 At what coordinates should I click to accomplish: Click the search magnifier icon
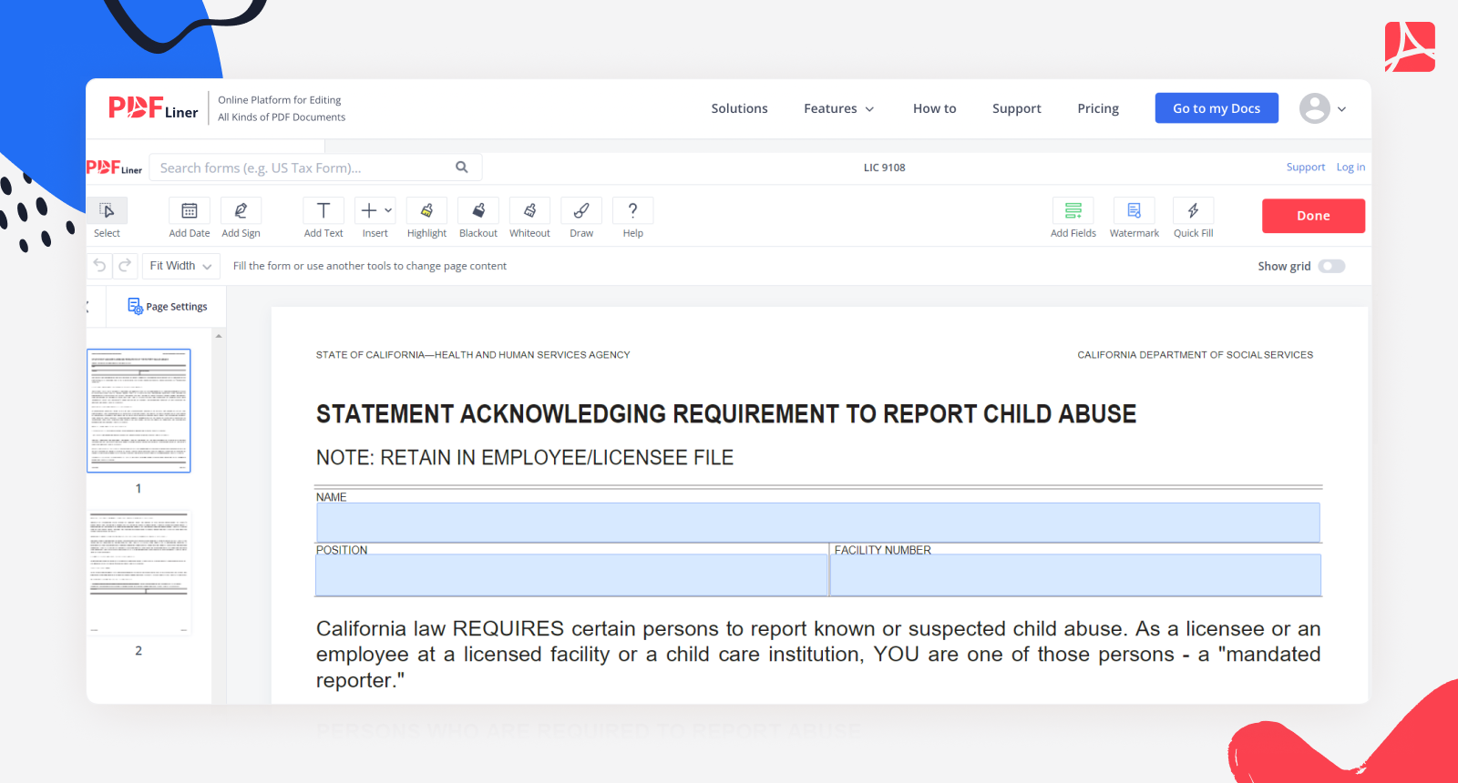(462, 168)
